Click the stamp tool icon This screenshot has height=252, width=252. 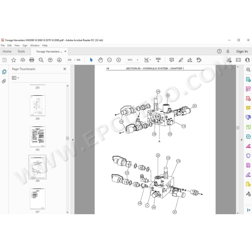click(199, 60)
